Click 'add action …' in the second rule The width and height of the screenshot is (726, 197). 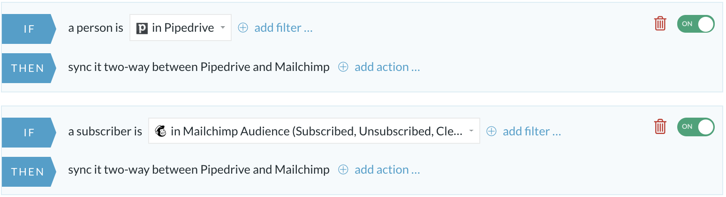pos(387,170)
